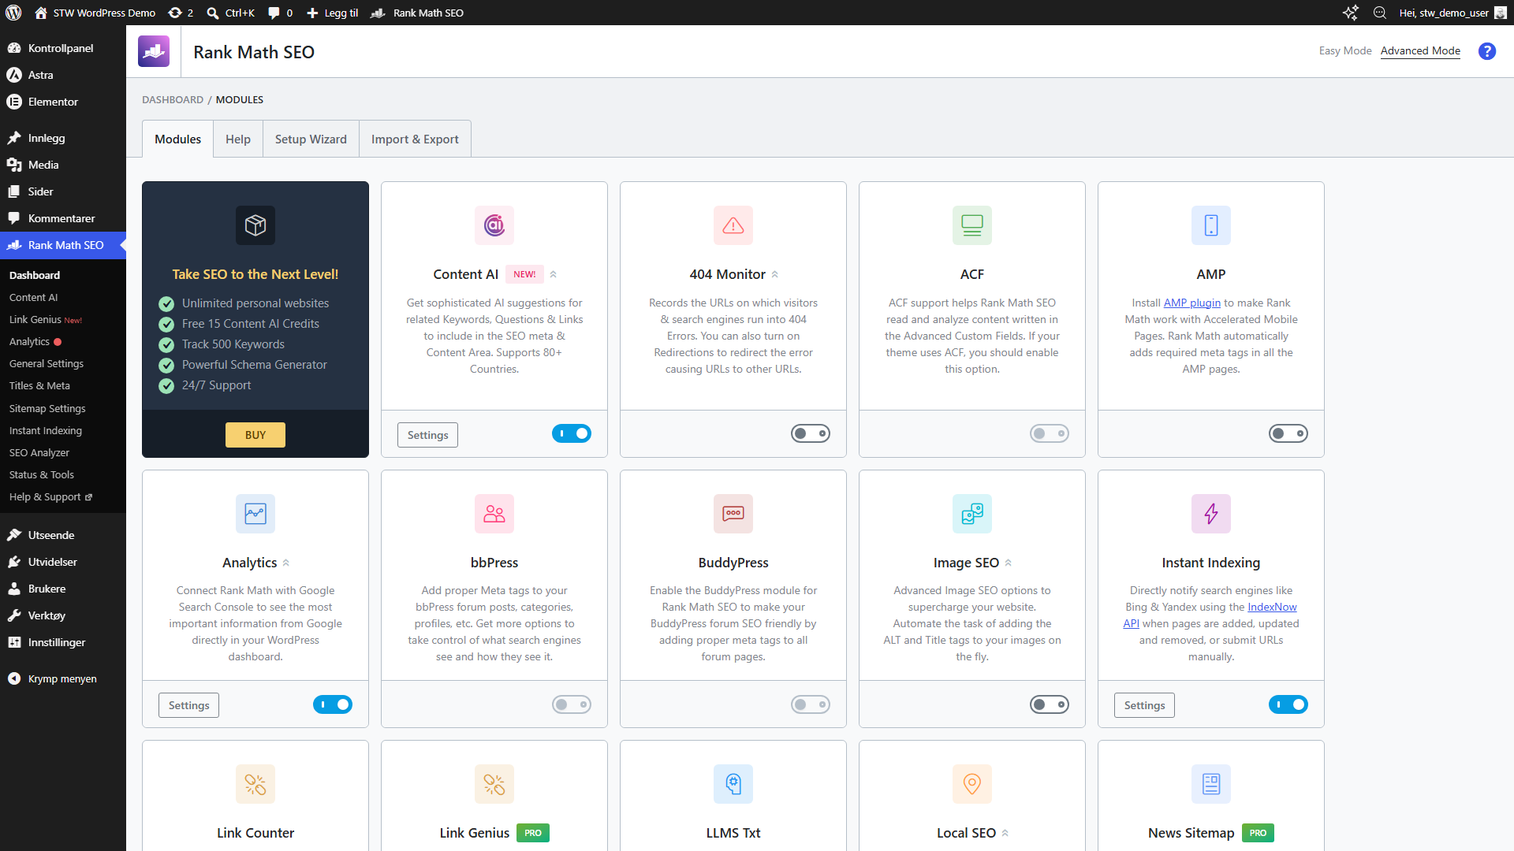The image size is (1514, 851).
Task: Click the chevron beside Local SEO title
Action: pos(1005,833)
